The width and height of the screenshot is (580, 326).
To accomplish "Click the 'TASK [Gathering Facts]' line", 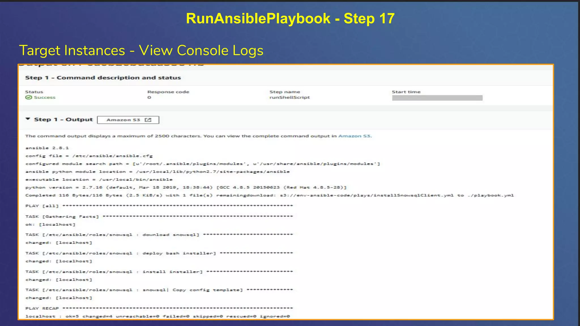I will [159, 217].
